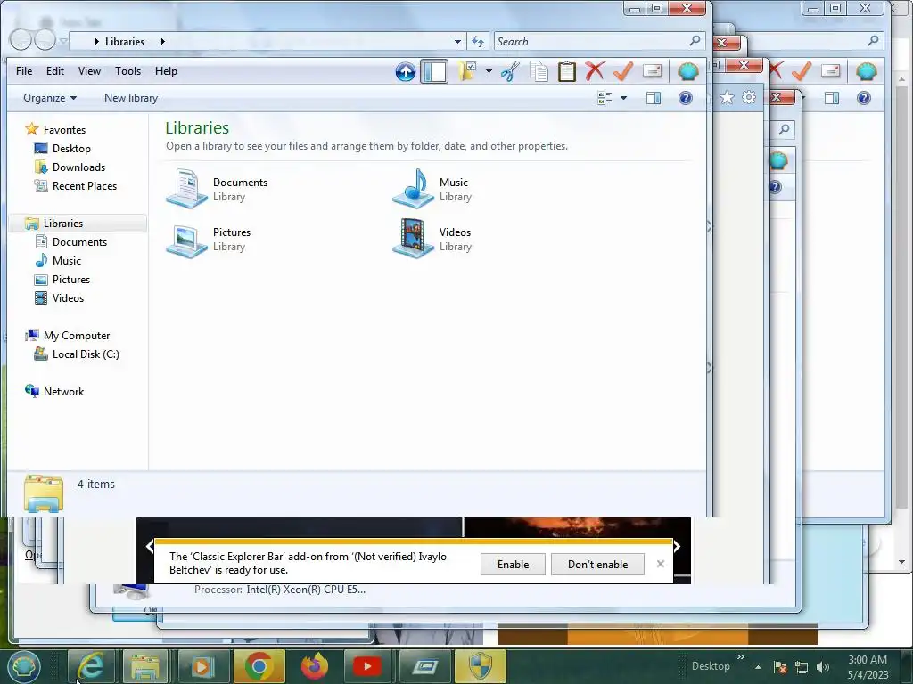Open the address bar history dropdown
The image size is (913, 684).
click(x=457, y=41)
